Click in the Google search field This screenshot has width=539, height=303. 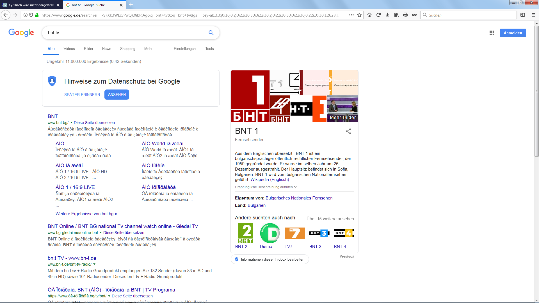coord(124,33)
